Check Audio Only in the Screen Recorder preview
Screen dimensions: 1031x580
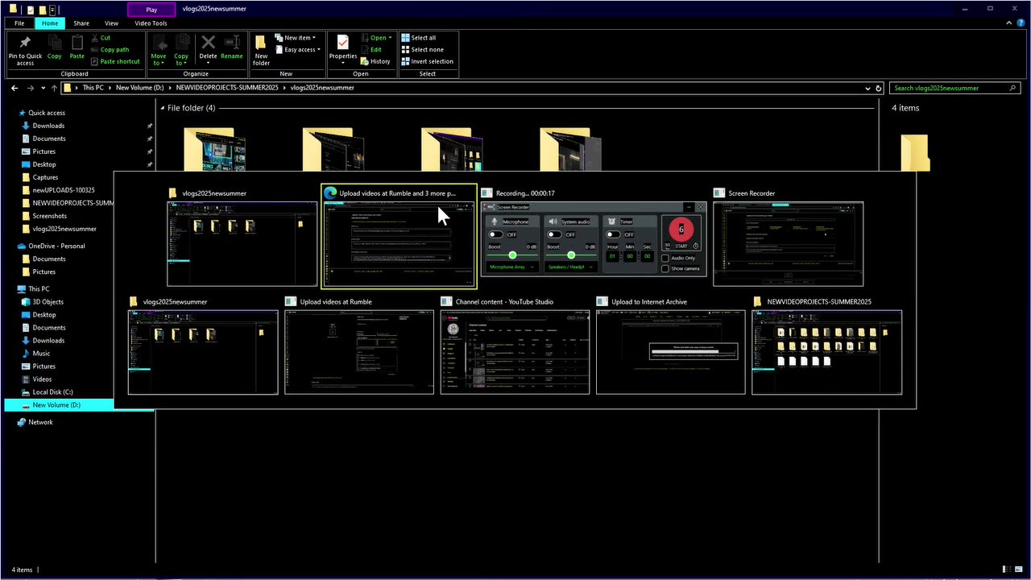point(665,258)
